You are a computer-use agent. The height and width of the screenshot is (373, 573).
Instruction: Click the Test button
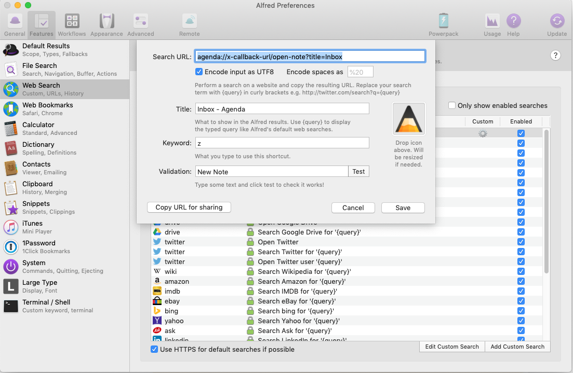coord(358,172)
